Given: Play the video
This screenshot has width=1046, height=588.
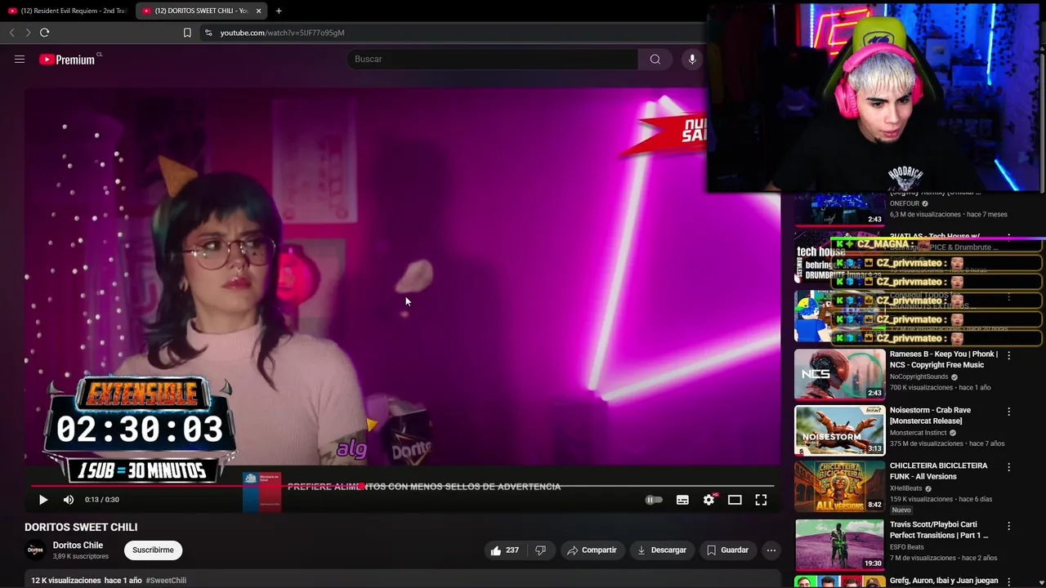Looking at the screenshot, I should [x=43, y=500].
